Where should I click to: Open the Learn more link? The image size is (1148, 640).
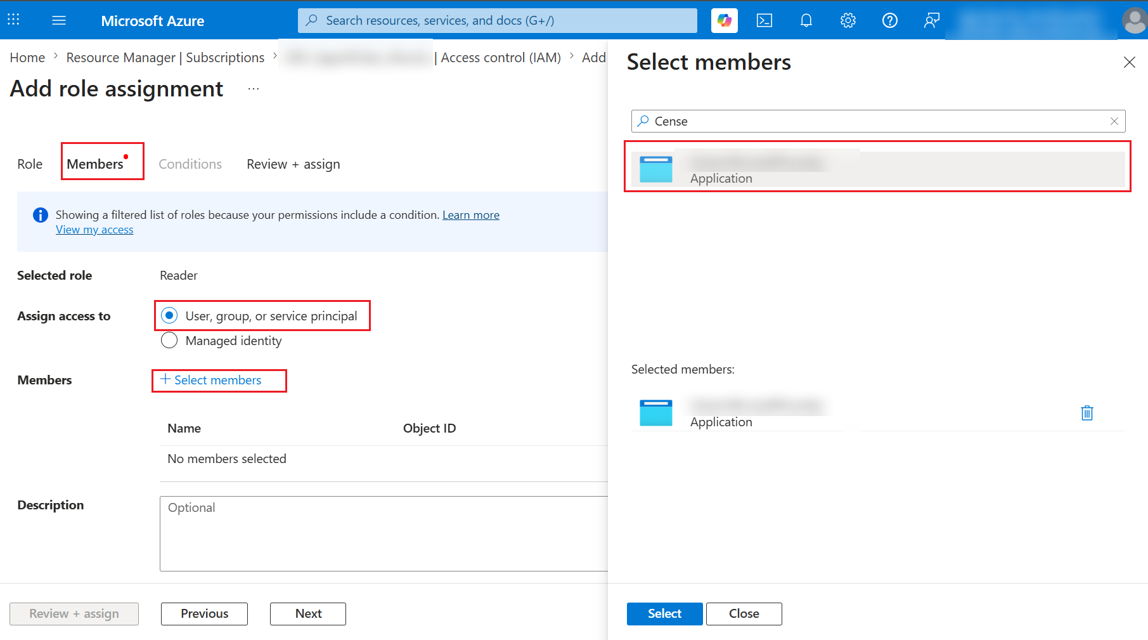[x=471, y=215]
